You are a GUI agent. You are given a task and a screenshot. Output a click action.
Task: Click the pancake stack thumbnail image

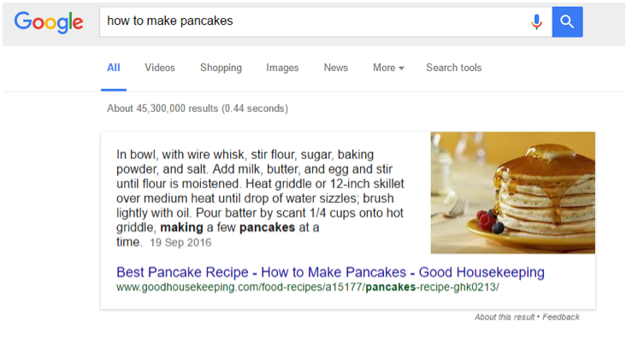(512, 192)
